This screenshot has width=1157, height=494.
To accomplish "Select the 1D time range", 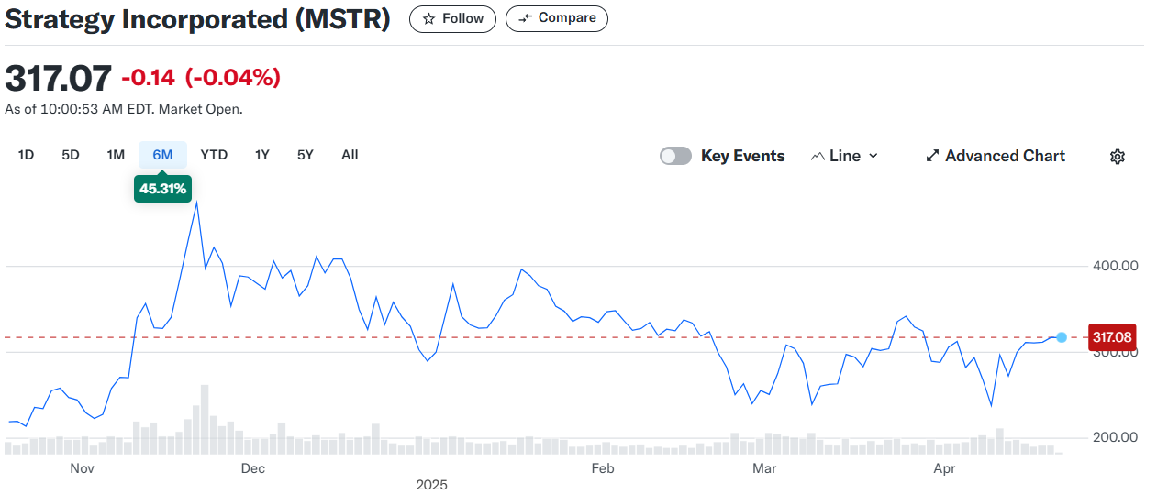I will point(26,155).
